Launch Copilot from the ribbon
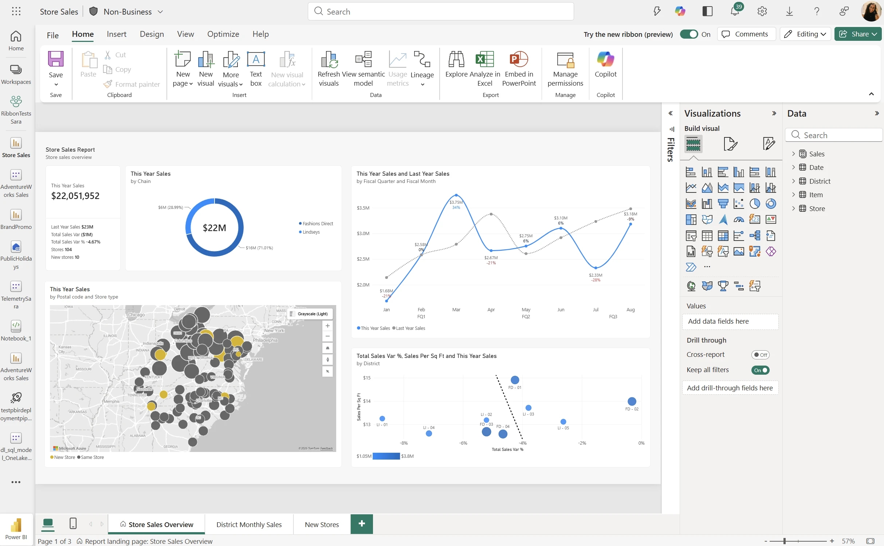Viewport: 884px width, 546px height. [x=605, y=65]
